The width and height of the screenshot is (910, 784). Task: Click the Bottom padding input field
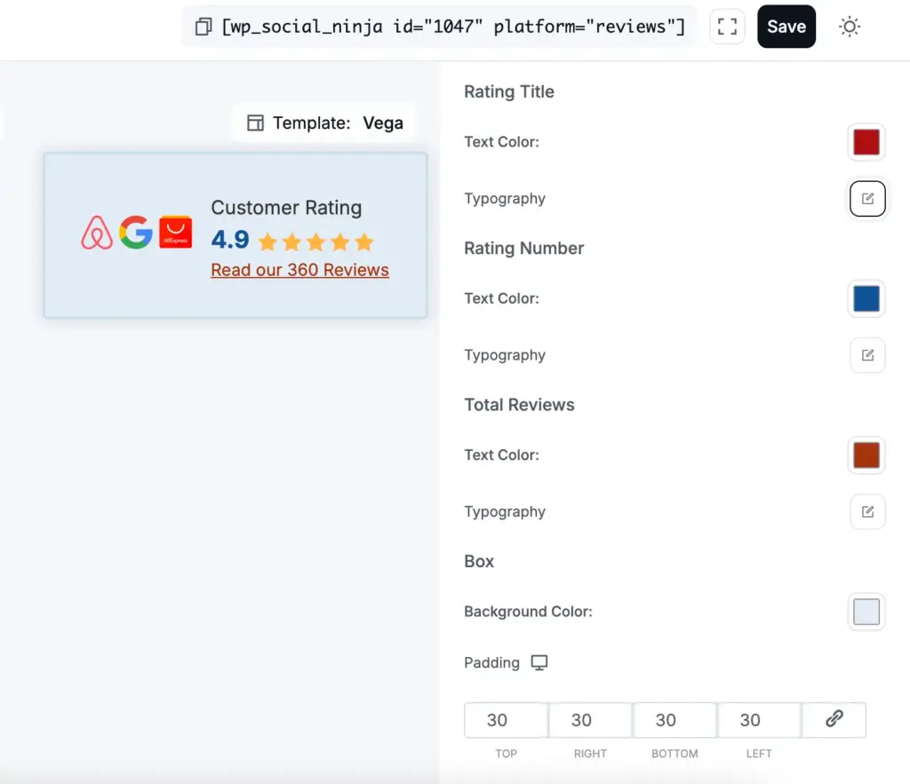click(675, 720)
